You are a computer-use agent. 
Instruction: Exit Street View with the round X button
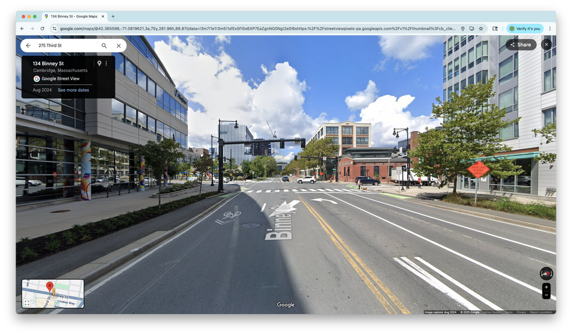[546, 44]
